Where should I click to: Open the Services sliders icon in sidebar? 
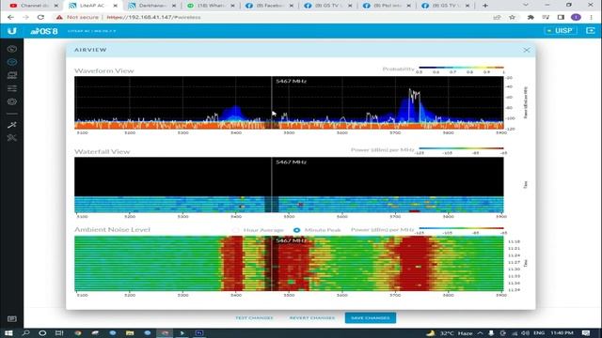point(12,88)
